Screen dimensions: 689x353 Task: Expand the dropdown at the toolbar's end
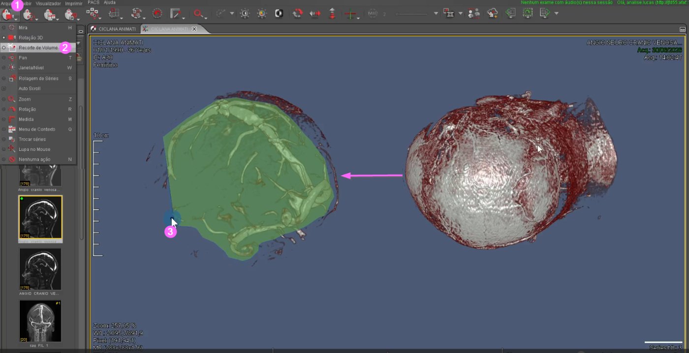(556, 14)
